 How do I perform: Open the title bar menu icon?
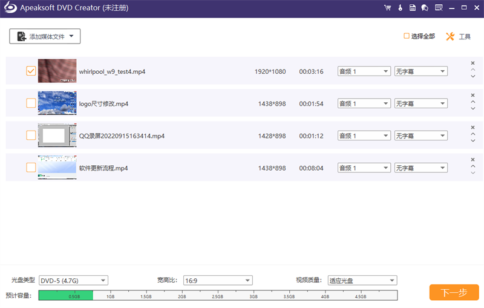pyautogui.click(x=439, y=8)
